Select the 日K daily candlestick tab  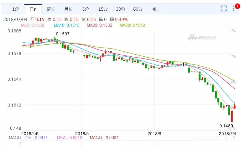(x=33, y=9)
